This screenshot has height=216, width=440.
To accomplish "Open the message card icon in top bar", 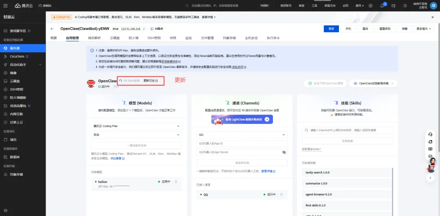I will point(394,6).
